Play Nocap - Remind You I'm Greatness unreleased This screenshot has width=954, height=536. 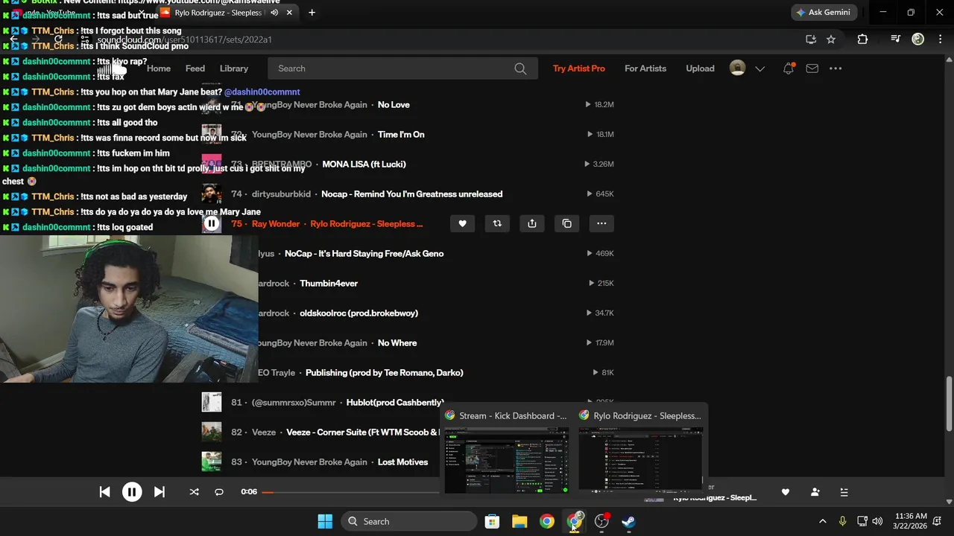411,194
